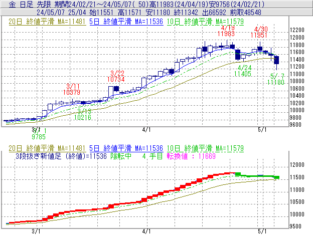Viewport: 313px width, 238px height.
Task: Click the 4/1 date on upper chart axis
Action: coord(146,129)
